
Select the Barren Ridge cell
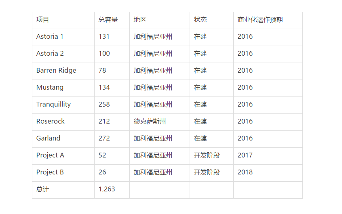click(x=56, y=71)
